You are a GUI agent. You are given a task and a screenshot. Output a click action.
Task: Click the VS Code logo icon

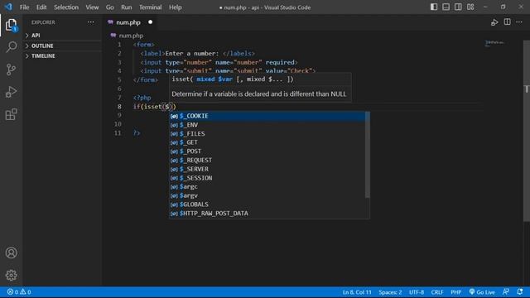click(8, 7)
